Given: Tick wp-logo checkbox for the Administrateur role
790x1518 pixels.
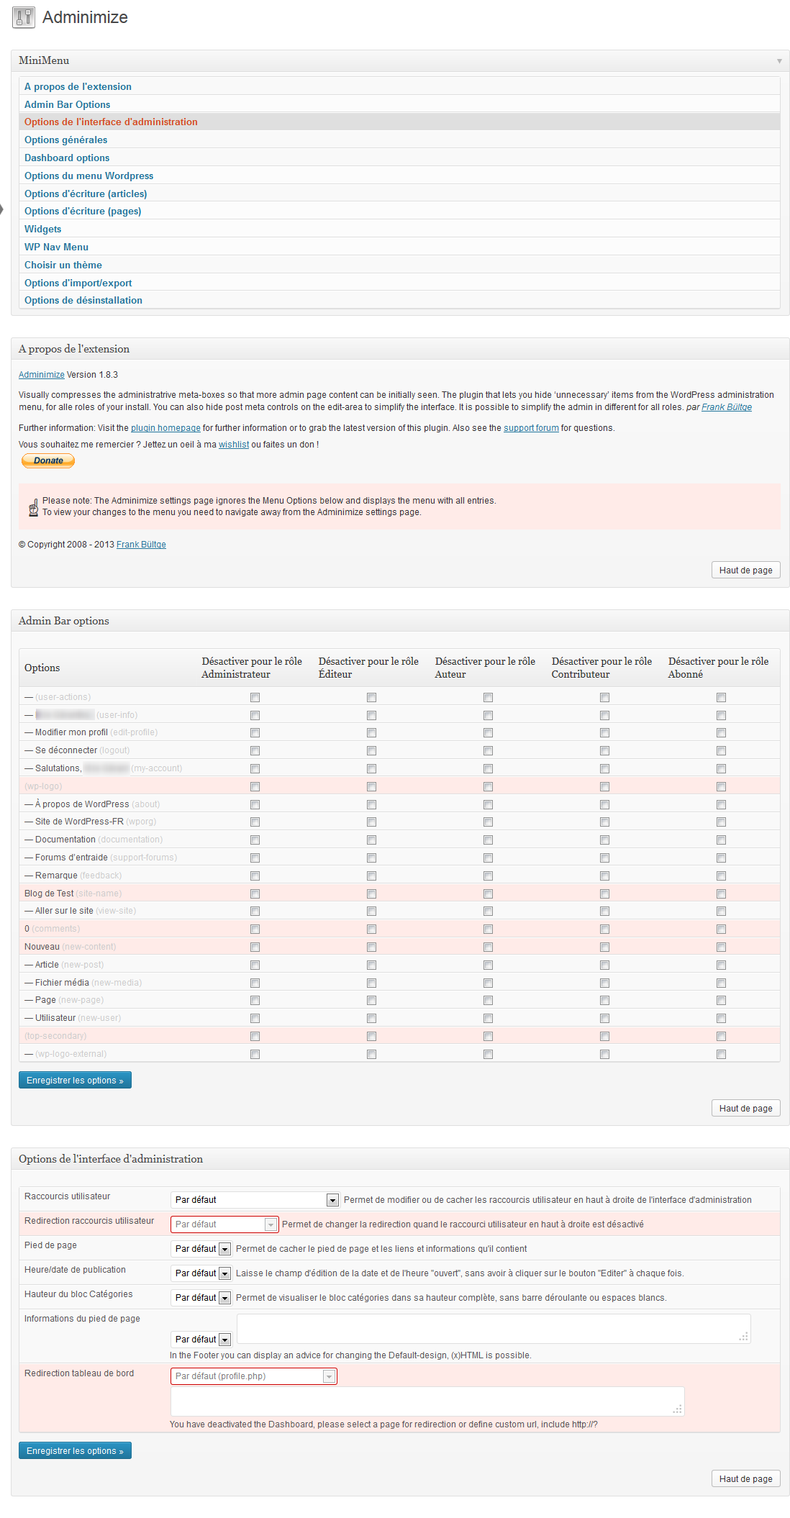Looking at the screenshot, I should click(x=255, y=786).
